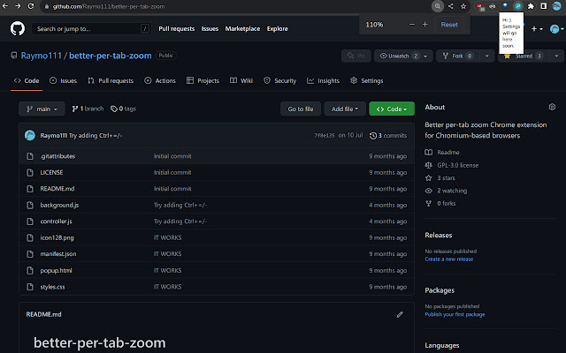The width and height of the screenshot is (566, 353).
Task: Open the Add file dropdown
Action: tap(345, 109)
